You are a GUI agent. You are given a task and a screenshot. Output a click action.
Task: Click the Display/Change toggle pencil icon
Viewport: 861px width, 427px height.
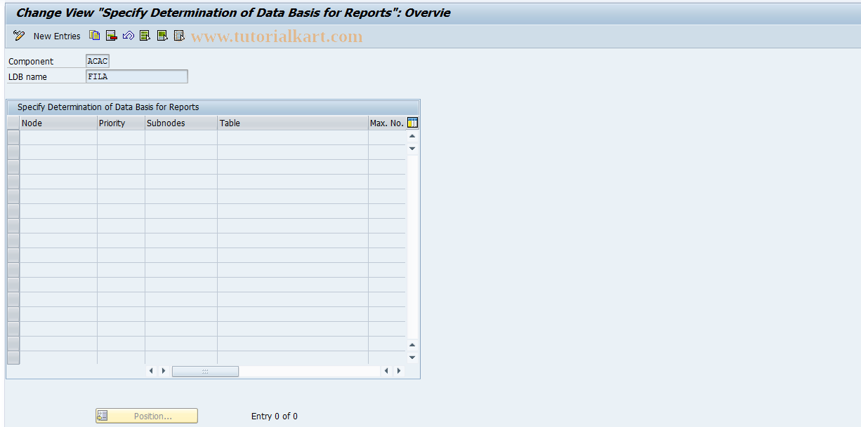click(19, 36)
